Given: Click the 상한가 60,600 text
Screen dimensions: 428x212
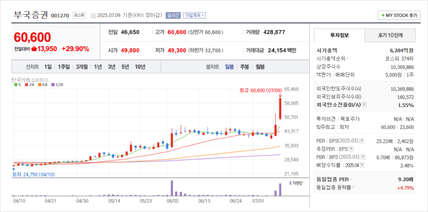Looking at the screenshot, I should [206, 32].
